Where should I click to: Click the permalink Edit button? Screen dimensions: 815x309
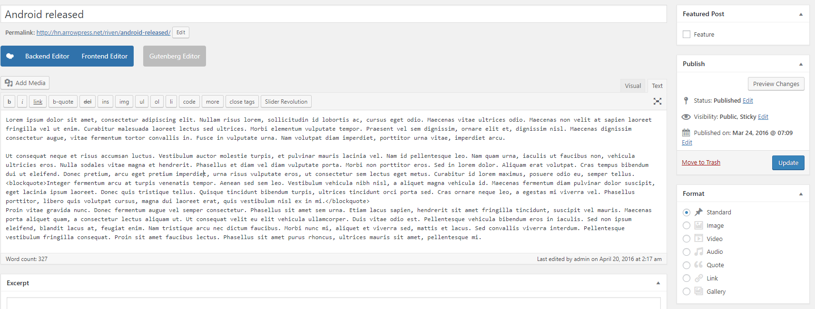click(x=181, y=32)
